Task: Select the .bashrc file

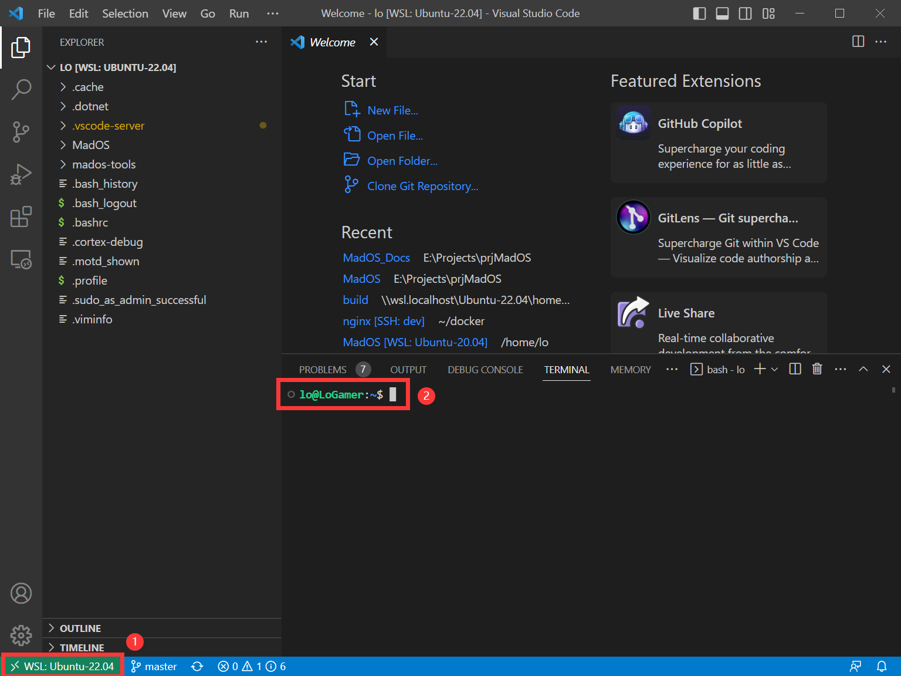Action: click(x=162, y=222)
